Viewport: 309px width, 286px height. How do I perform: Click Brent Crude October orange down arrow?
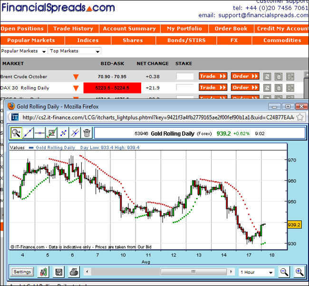pyautogui.click(x=76, y=77)
